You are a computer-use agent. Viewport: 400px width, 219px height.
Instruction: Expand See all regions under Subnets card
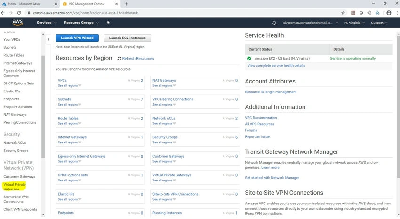(x=69, y=105)
